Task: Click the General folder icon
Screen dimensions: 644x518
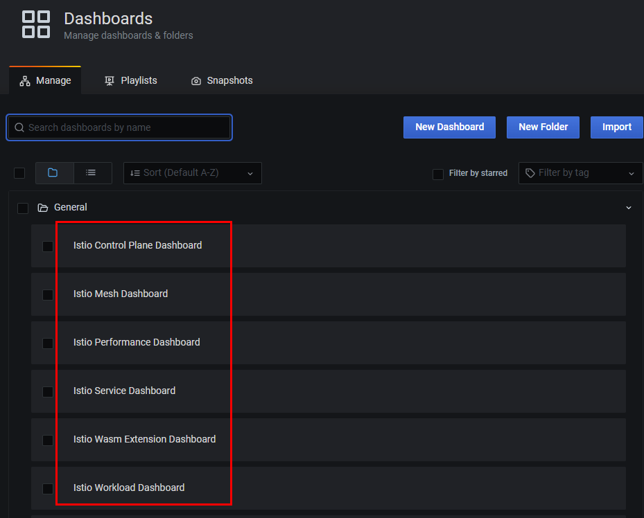Action: point(43,208)
